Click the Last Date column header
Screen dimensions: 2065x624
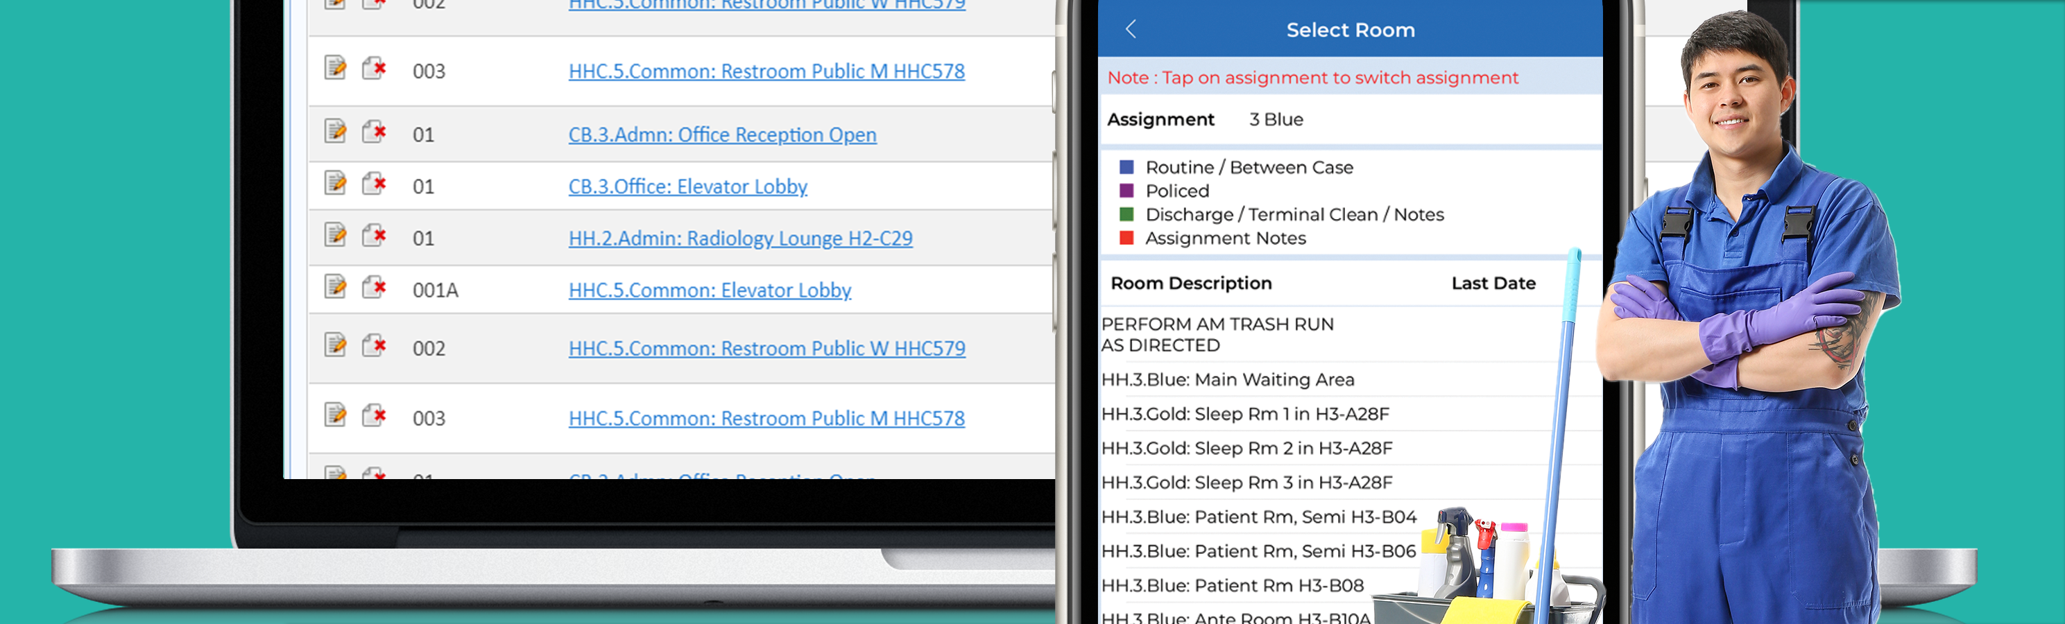(1493, 283)
